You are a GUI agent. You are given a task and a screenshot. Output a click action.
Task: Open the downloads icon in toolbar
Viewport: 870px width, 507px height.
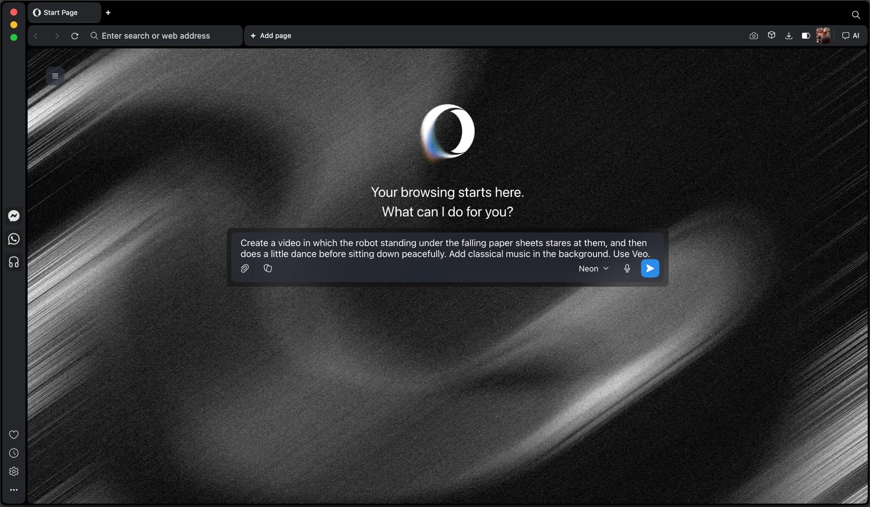click(x=788, y=36)
